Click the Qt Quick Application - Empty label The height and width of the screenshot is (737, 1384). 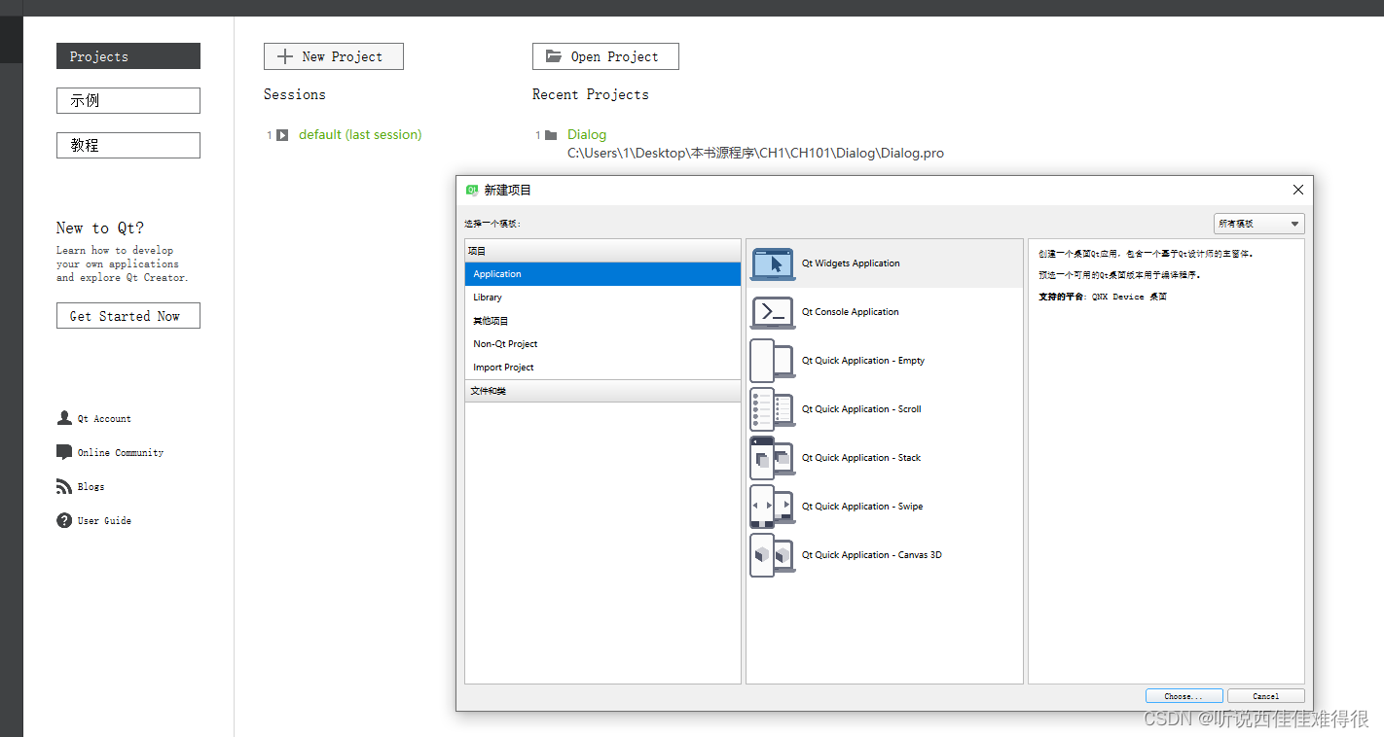[x=863, y=361]
